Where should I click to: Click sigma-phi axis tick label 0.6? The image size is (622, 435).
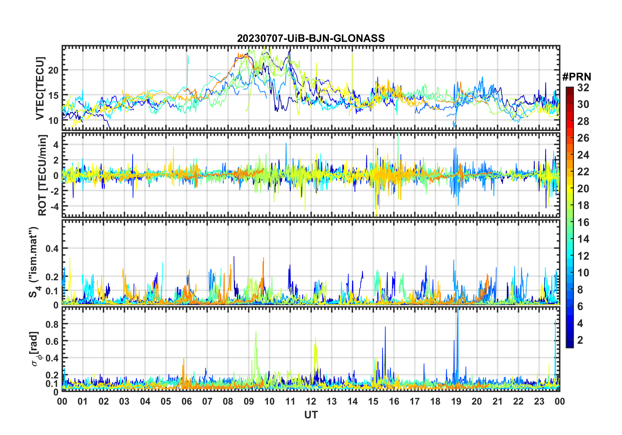52,341
